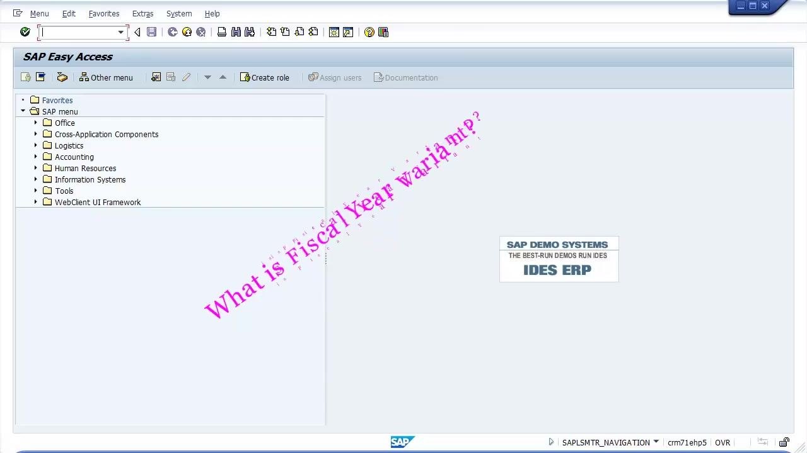Click the Customize Local Layout icon
Image resolution: width=807 pixels, height=453 pixels.
(383, 32)
